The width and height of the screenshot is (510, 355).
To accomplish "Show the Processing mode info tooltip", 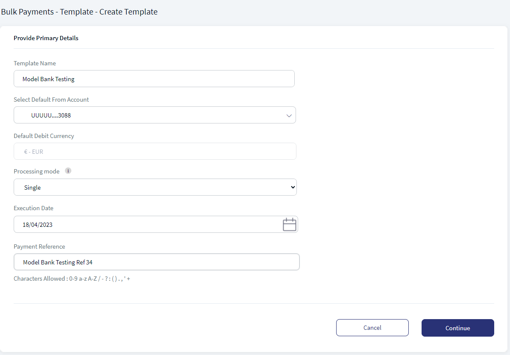I will (x=68, y=171).
